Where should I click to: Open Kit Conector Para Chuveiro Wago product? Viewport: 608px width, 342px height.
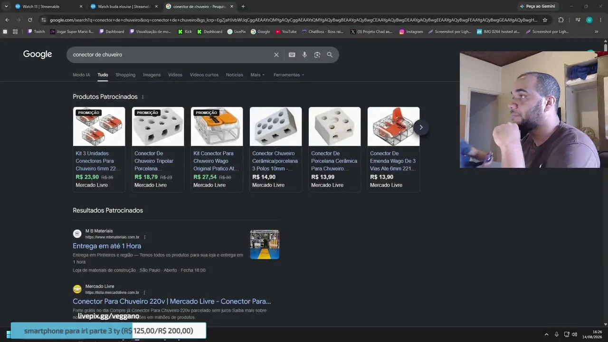pyautogui.click(x=217, y=149)
